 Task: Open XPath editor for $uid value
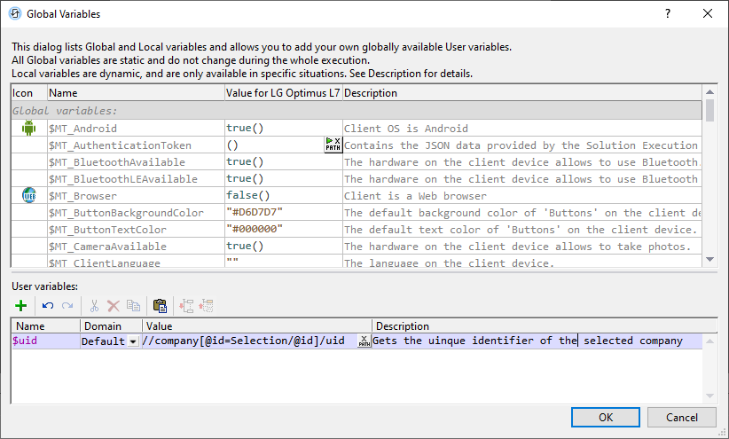pos(364,341)
